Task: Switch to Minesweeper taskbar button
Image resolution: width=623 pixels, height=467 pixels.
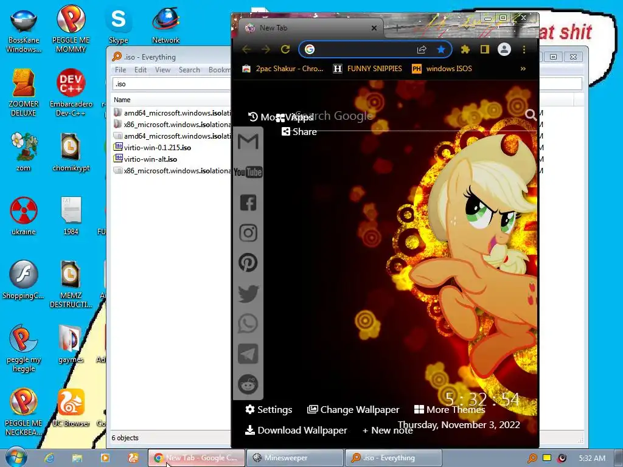Action: [295, 458]
